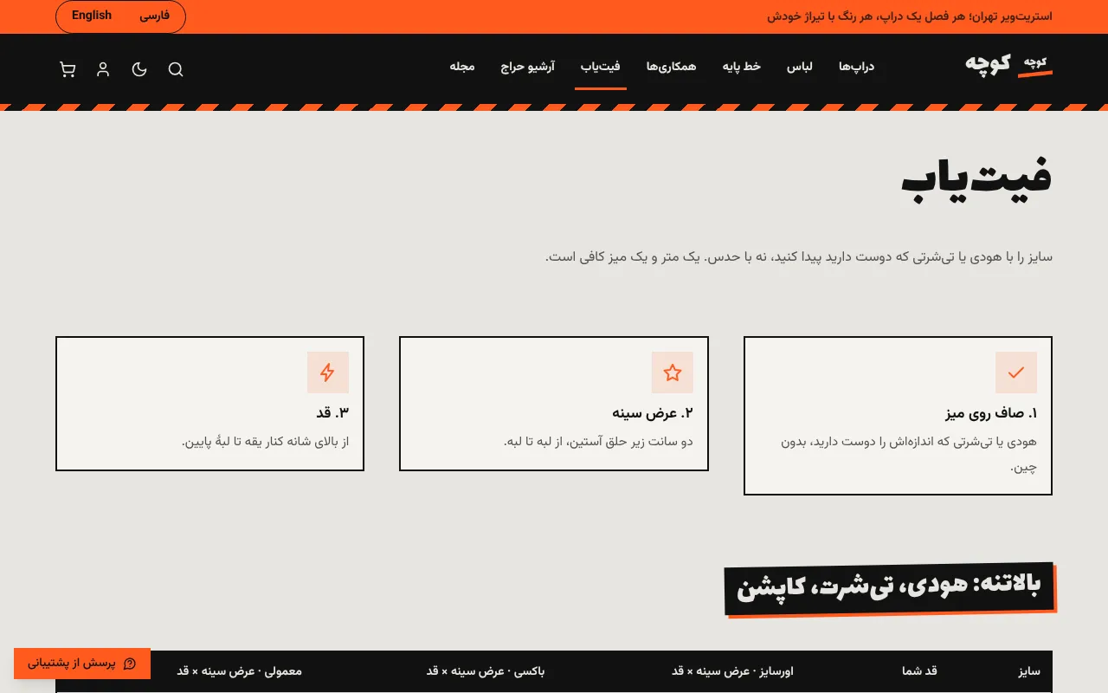Click the lightning icon in قد card
1108x693 pixels.
pos(328,372)
